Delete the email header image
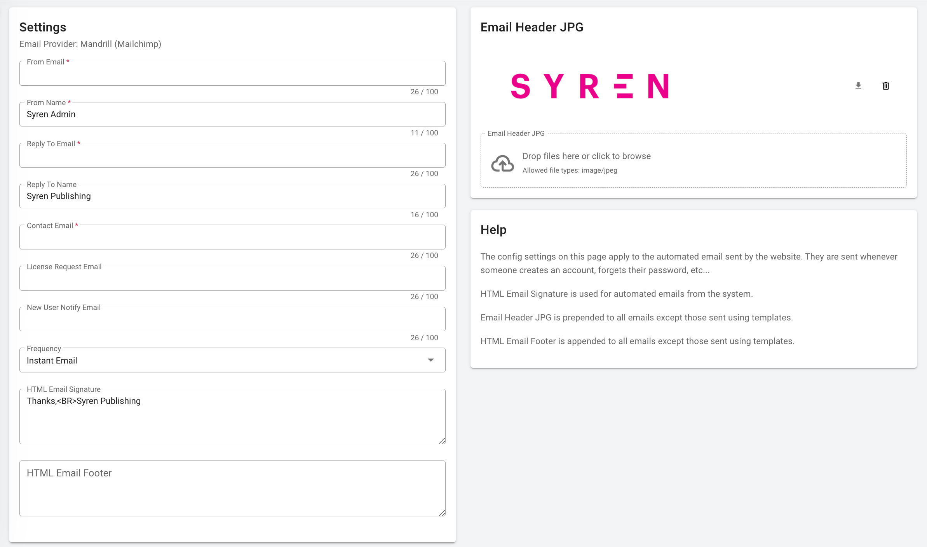 885,86
